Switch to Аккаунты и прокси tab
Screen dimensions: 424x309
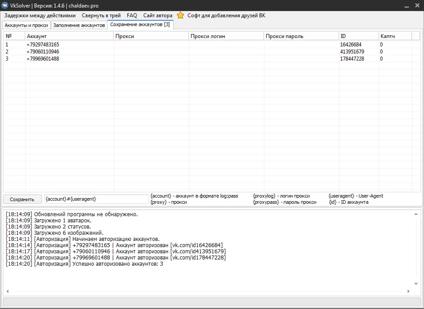pos(26,25)
